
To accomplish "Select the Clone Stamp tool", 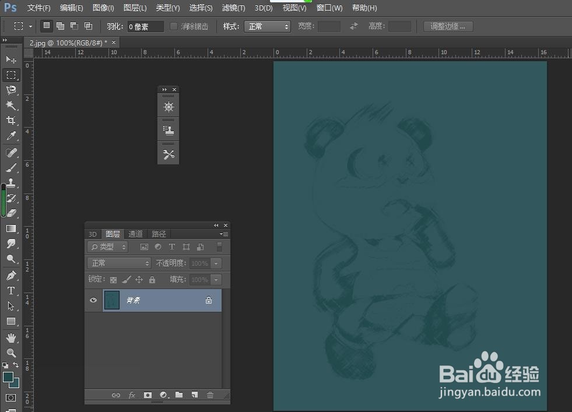I will pyautogui.click(x=11, y=182).
